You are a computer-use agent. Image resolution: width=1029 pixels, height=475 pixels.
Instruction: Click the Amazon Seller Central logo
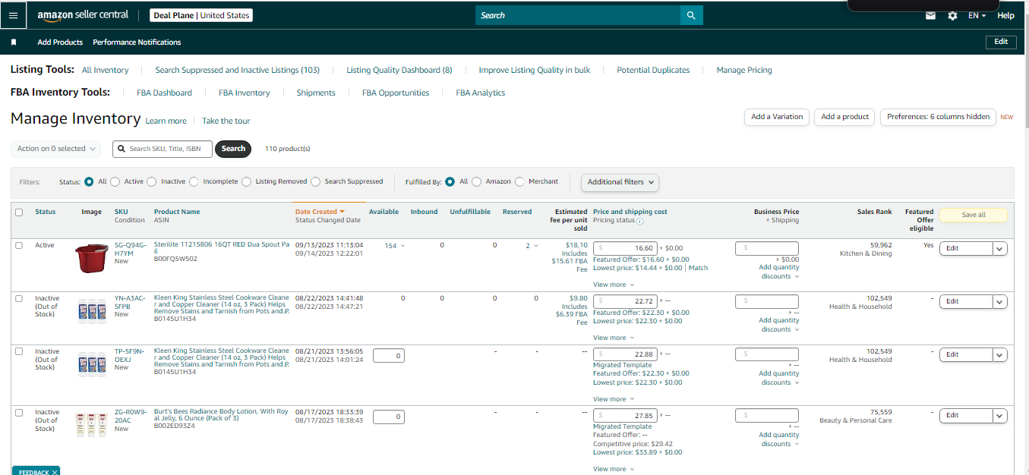83,15
